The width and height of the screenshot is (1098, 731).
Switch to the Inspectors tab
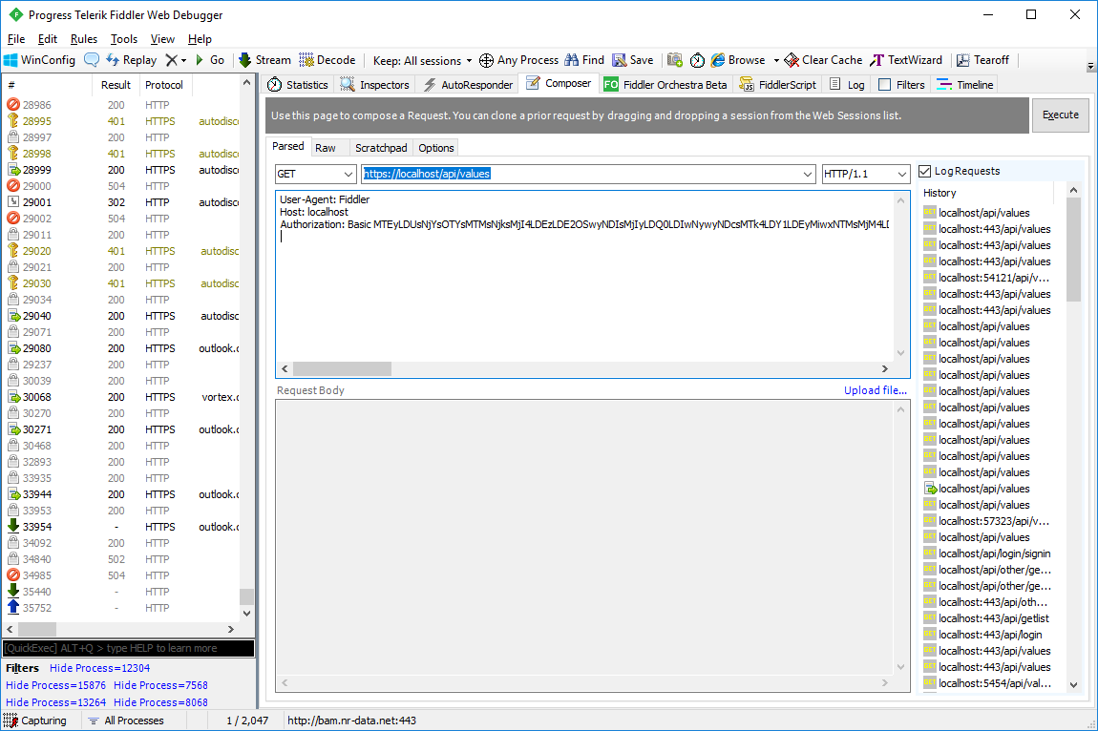pos(375,85)
